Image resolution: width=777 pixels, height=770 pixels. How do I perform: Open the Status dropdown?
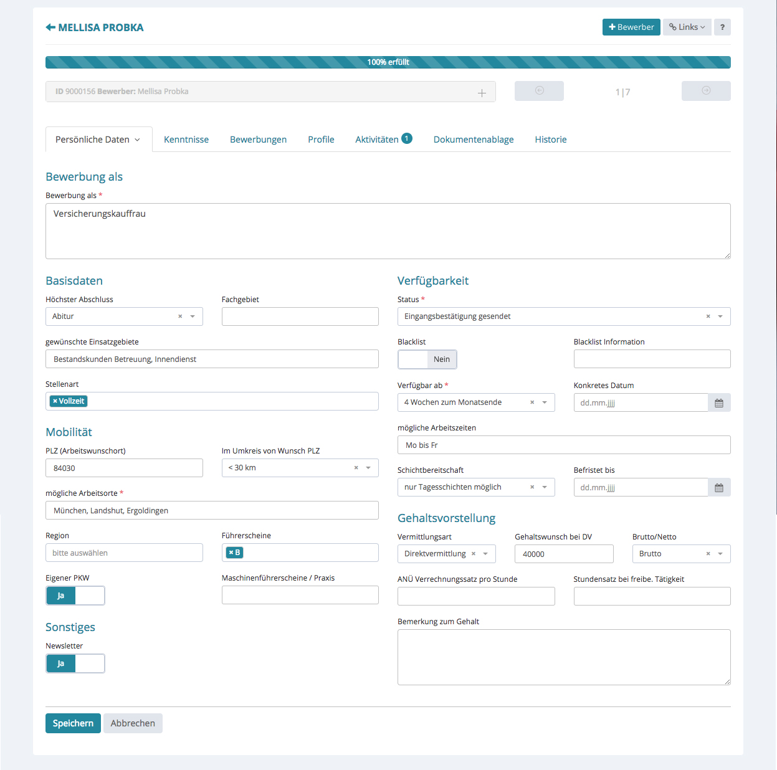click(720, 316)
